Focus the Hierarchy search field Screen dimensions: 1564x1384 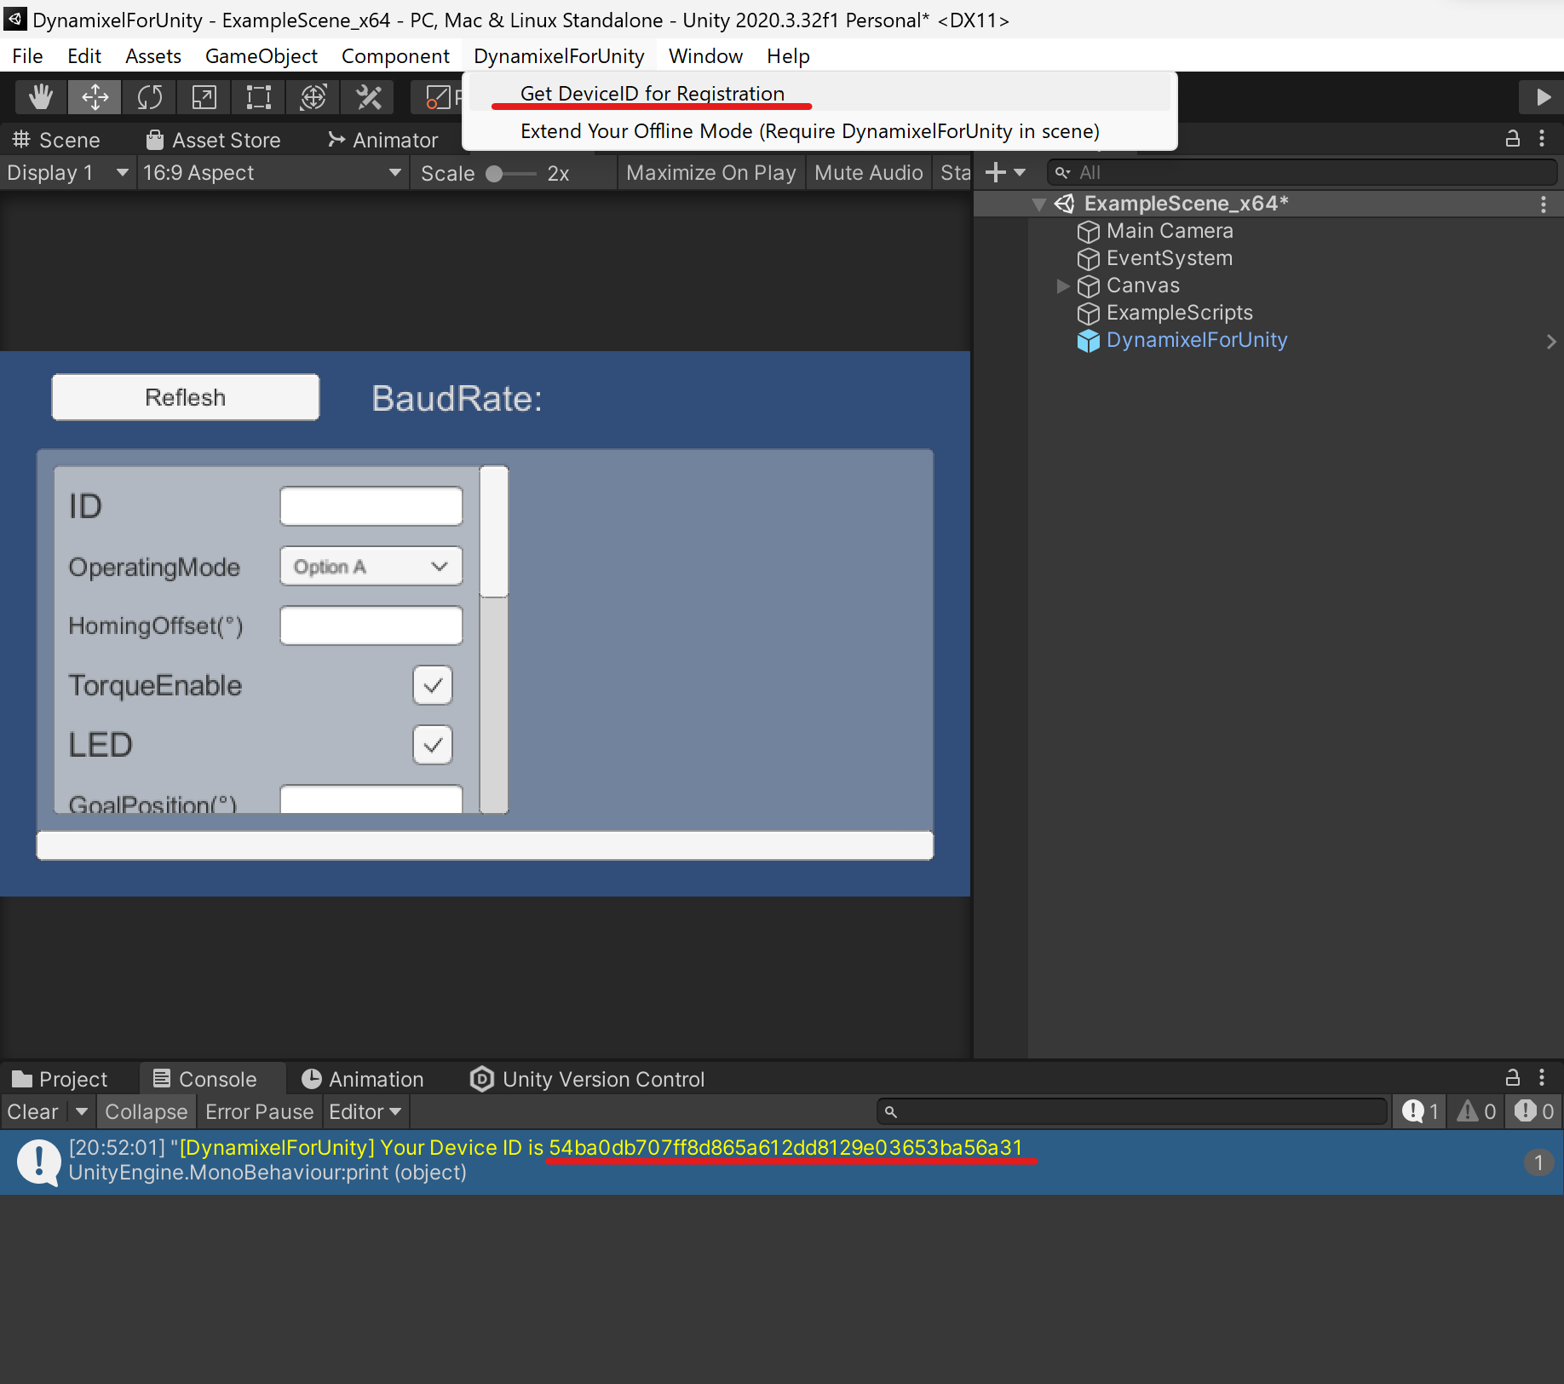click(x=1302, y=173)
